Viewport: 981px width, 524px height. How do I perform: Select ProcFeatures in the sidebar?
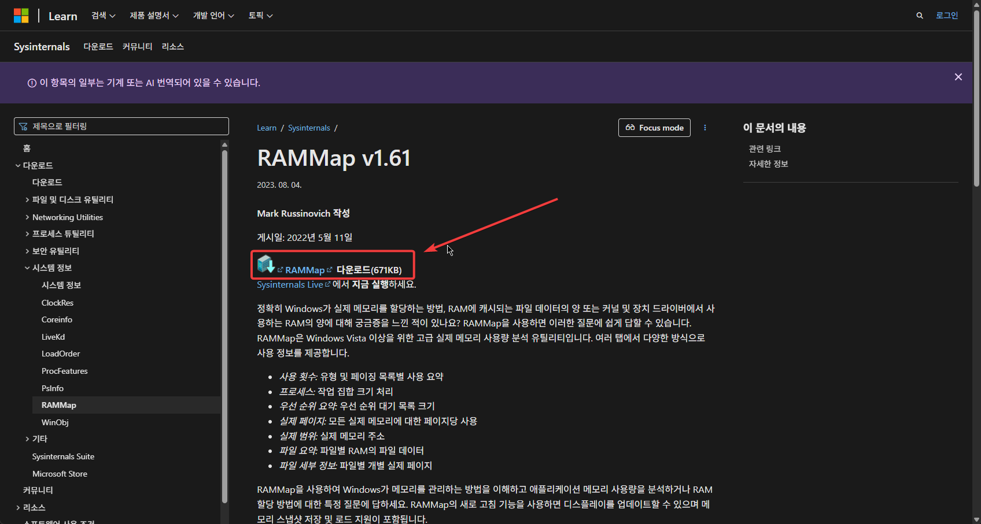pyautogui.click(x=65, y=371)
